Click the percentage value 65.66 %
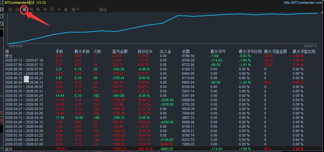 [x=144, y=100]
